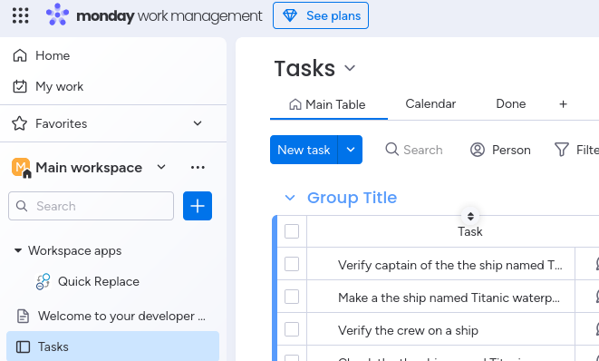Open task Verify the crew on a ship
The image size is (599, 361).
tap(408, 330)
